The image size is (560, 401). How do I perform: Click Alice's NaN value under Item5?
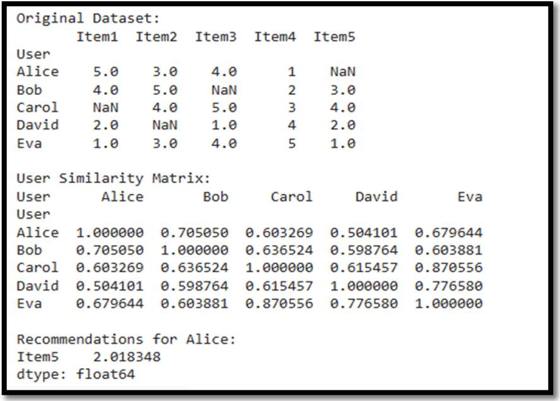coord(342,72)
